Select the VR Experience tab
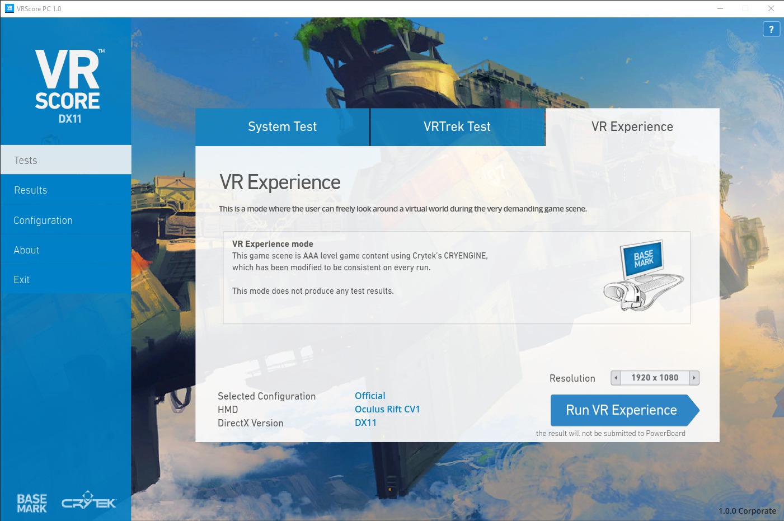784x521 pixels. (632, 127)
